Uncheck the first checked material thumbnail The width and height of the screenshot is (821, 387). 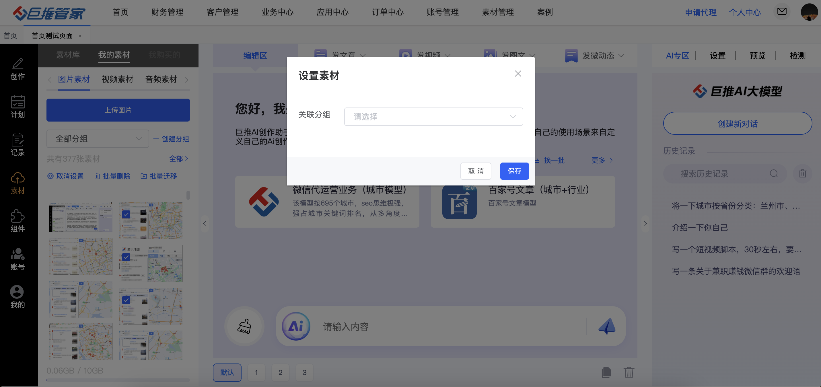[126, 214]
